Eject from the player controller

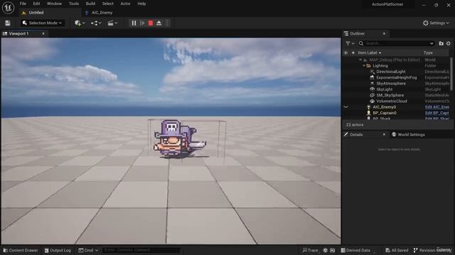[159, 23]
